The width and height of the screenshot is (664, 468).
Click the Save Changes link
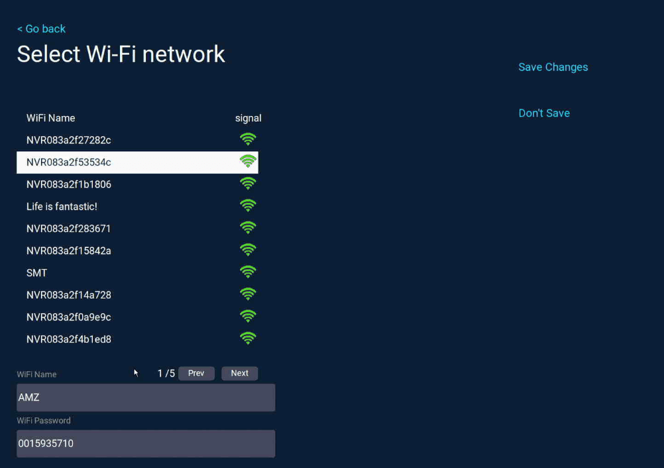click(x=553, y=67)
